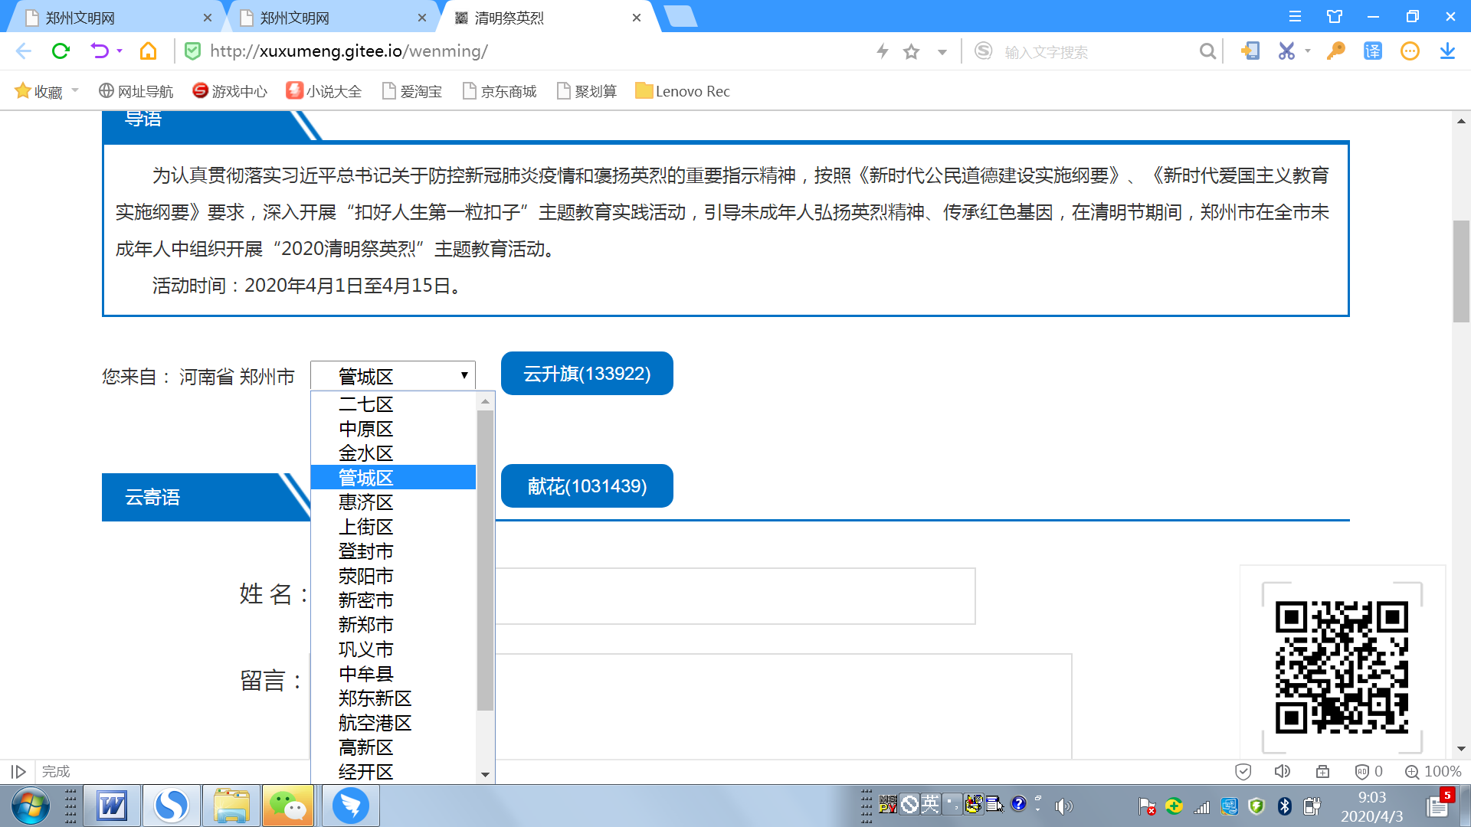Click the district dropdown showing 管城区
The image size is (1471, 827).
click(393, 376)
